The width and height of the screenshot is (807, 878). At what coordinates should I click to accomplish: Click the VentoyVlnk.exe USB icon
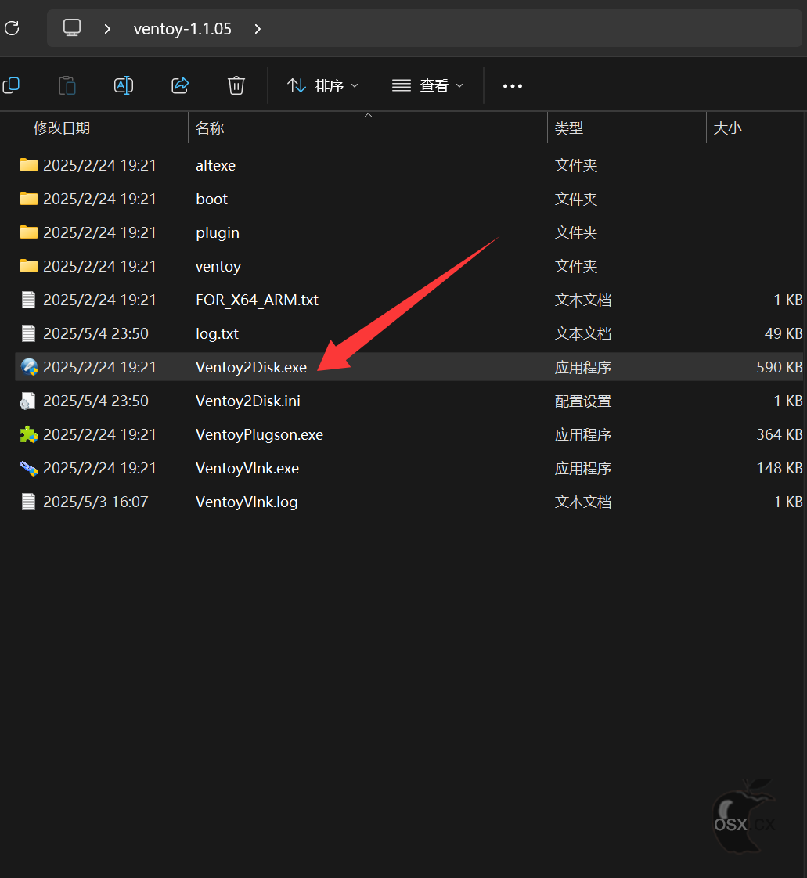coord(28,468)
